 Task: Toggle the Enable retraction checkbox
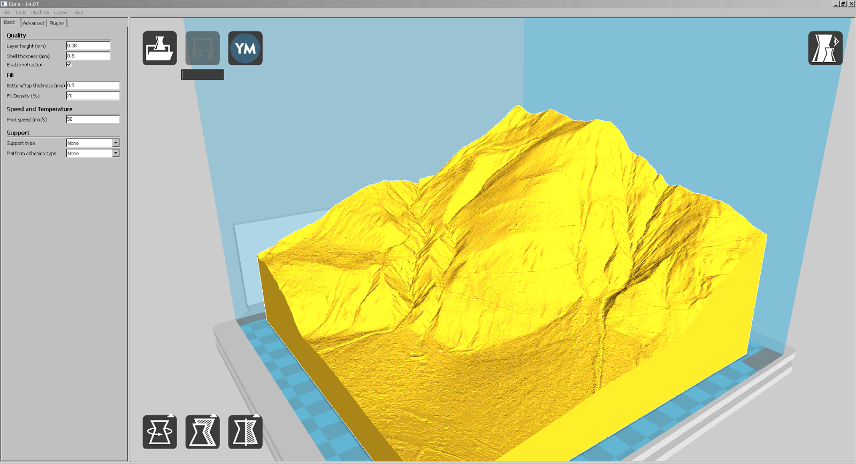pos(68,64)
